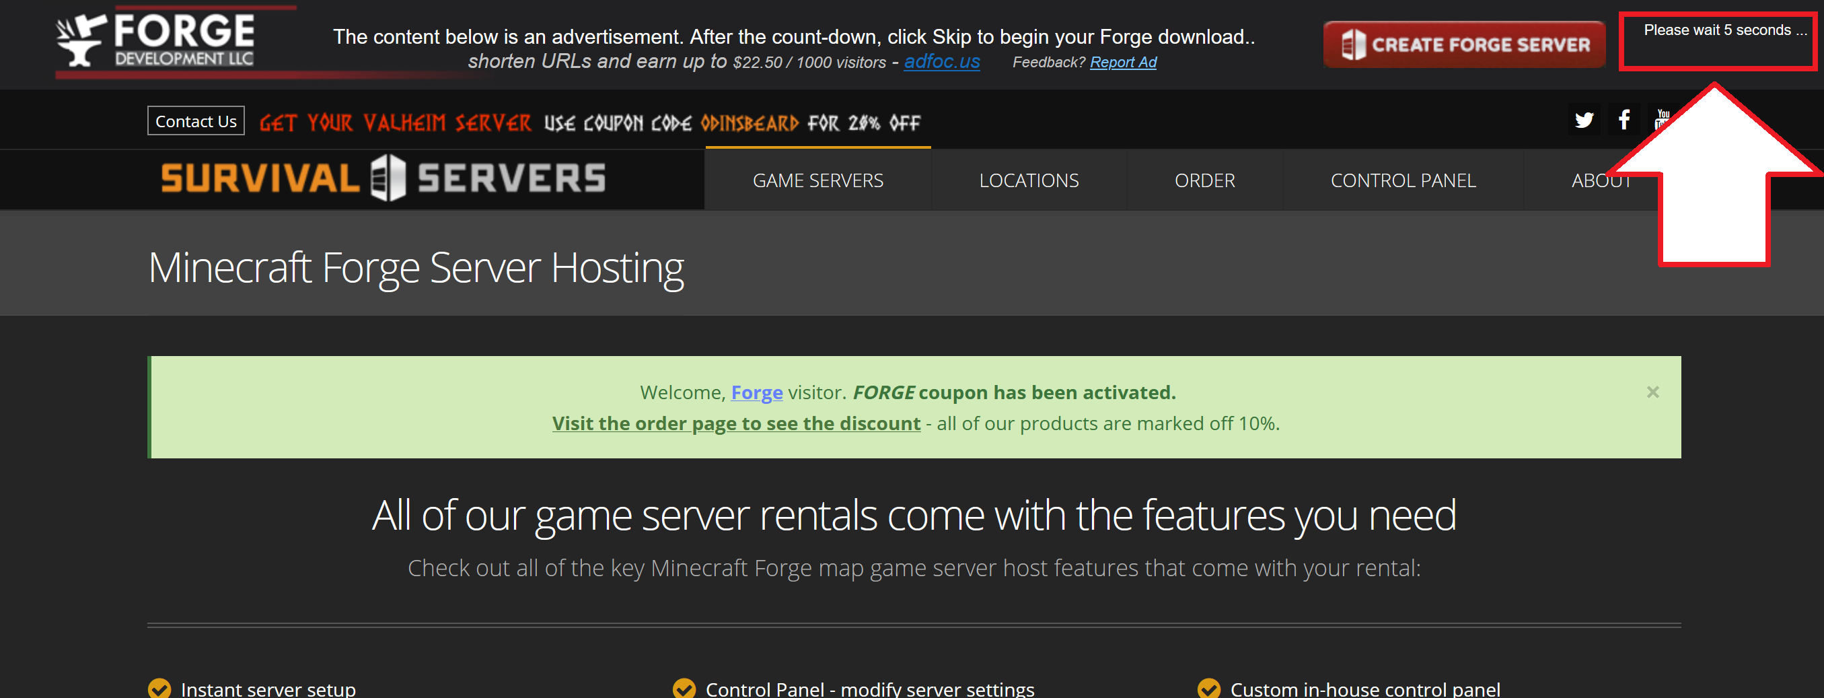Screen dimensions: 1824x698
Task: Open the adfoc.us link
Action: (941, 63)
